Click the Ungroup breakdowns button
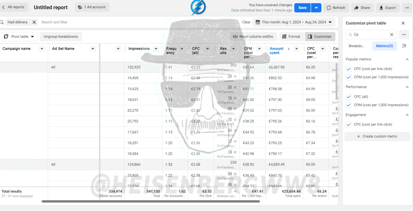 pos(61,37)
